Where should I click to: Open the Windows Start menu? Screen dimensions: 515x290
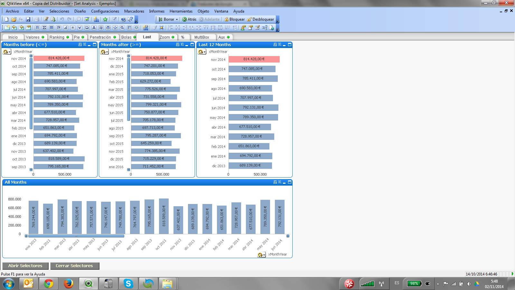pos(9,284)
